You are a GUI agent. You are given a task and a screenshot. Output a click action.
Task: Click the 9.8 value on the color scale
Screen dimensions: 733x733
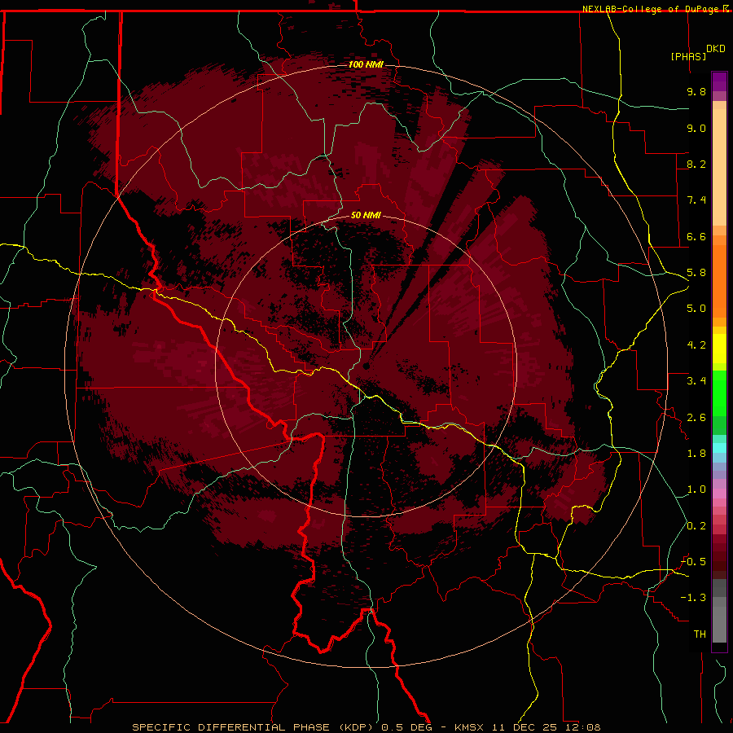point(696,91)
